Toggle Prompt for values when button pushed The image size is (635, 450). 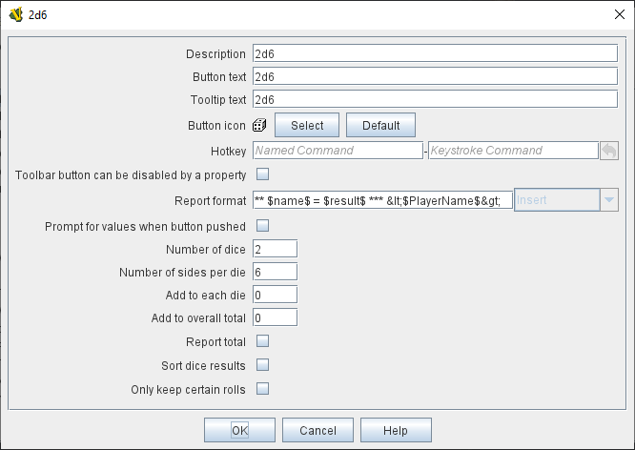263,226
